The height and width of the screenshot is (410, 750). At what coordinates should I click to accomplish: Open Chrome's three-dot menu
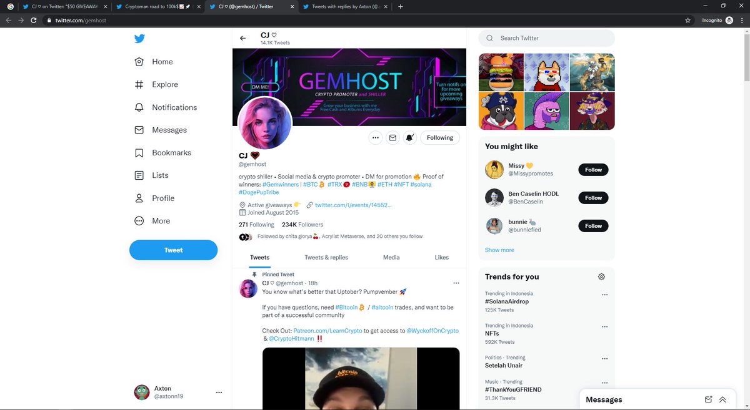click(742, 20)
